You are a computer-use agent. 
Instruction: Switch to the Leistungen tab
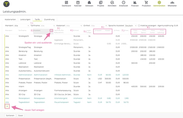click(25, 19)
